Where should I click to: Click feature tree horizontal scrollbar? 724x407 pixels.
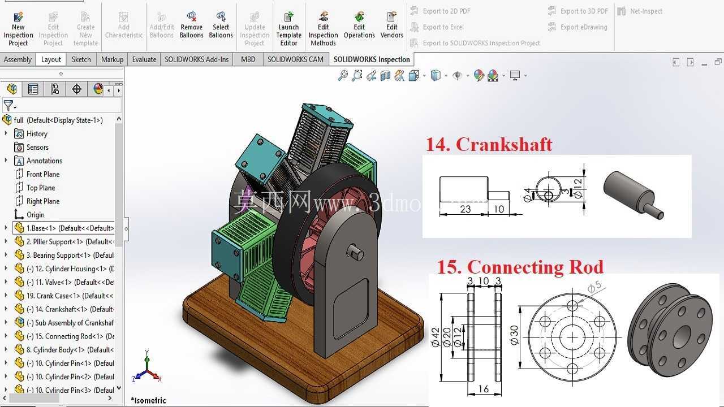tap(34, 398)
